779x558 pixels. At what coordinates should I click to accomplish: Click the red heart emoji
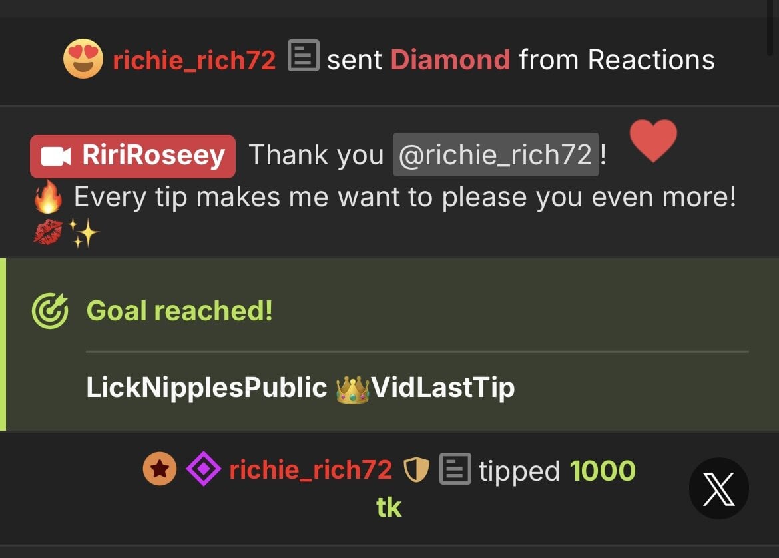[x=653, y=140]
